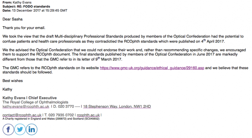Open the 18 Stephenson Way address link
252x138 pixels.
pyautogui.click(x=117, y=106)
